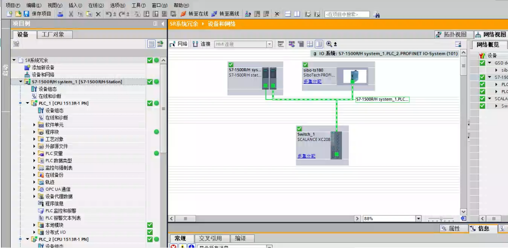Split editor space horizontally icon
The image size is (508, 248).
click(288, 14)
